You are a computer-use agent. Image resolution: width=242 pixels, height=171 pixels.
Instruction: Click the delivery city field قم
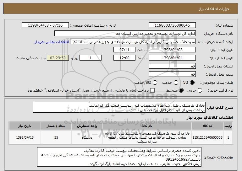[172, 74]
